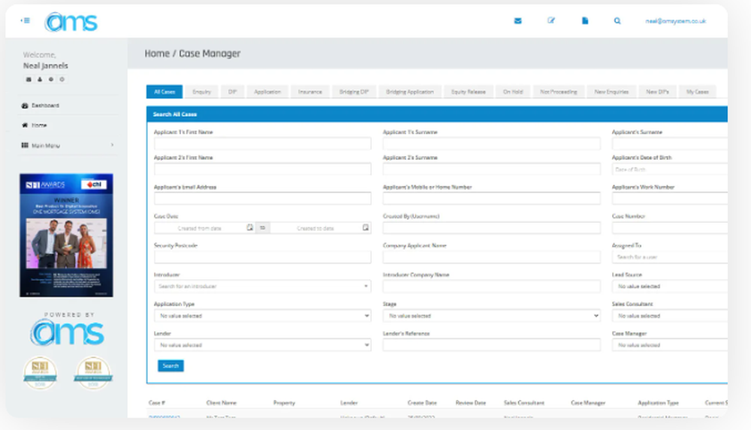This screenshot has width=751, height=430.
Task: Switch to the Application tab
Action: coord(267,92)
